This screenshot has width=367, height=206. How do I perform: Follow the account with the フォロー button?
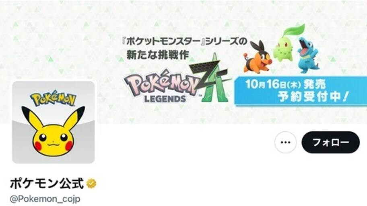coord(330,142)
